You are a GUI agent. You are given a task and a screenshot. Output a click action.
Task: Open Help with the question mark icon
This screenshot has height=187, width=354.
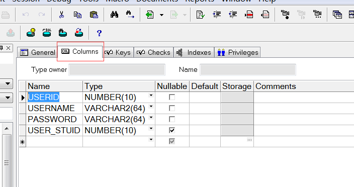(x=99, y=33)
